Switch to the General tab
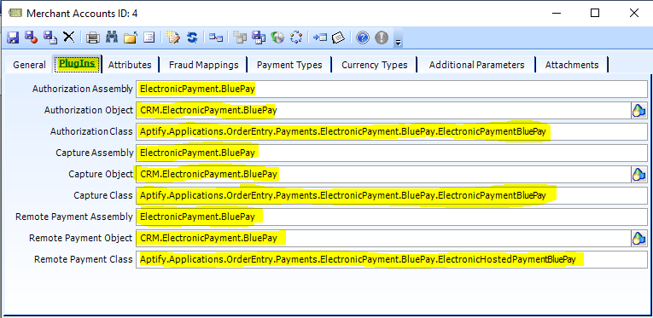This screenshot has height=318, width=653. (29, 65)
